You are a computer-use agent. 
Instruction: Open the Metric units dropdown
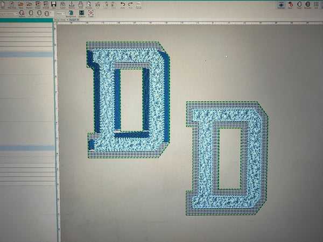60,14
